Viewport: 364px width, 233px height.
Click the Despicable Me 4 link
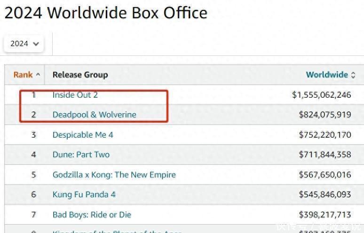[x=83, y=135]
